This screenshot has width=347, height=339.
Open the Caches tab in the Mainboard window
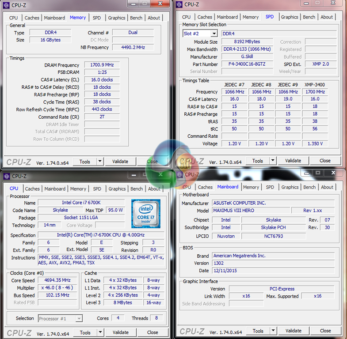(205, 187)
